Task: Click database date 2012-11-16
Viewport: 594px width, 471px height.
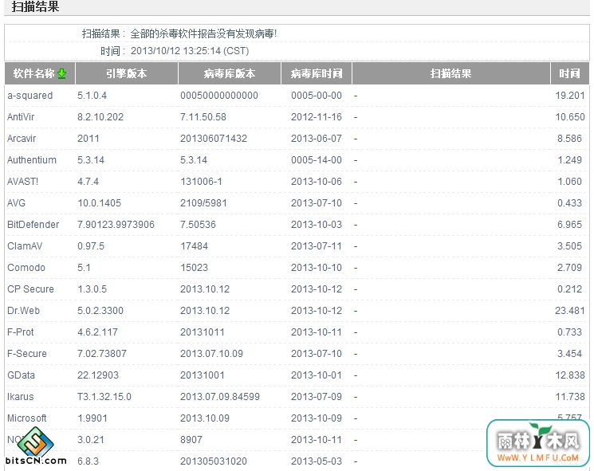Action: click(317, 117)
